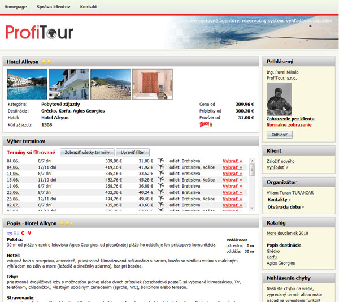The height and width of the screenshot is (302, 339).
Task: Select Vybrať for the 11.06. term
Action: click(x=232, y=174)
